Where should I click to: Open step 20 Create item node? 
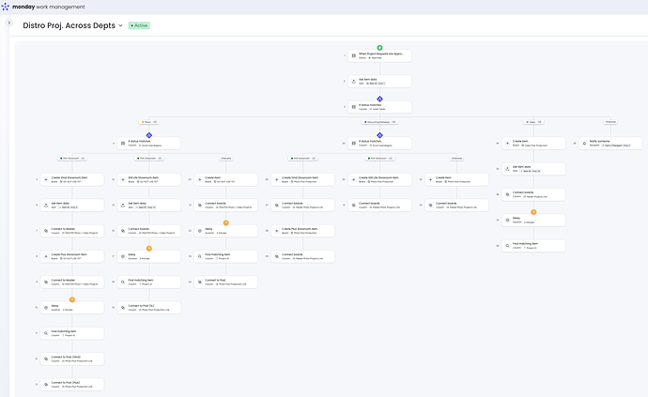pyautogui.click(x=226, y=179)
